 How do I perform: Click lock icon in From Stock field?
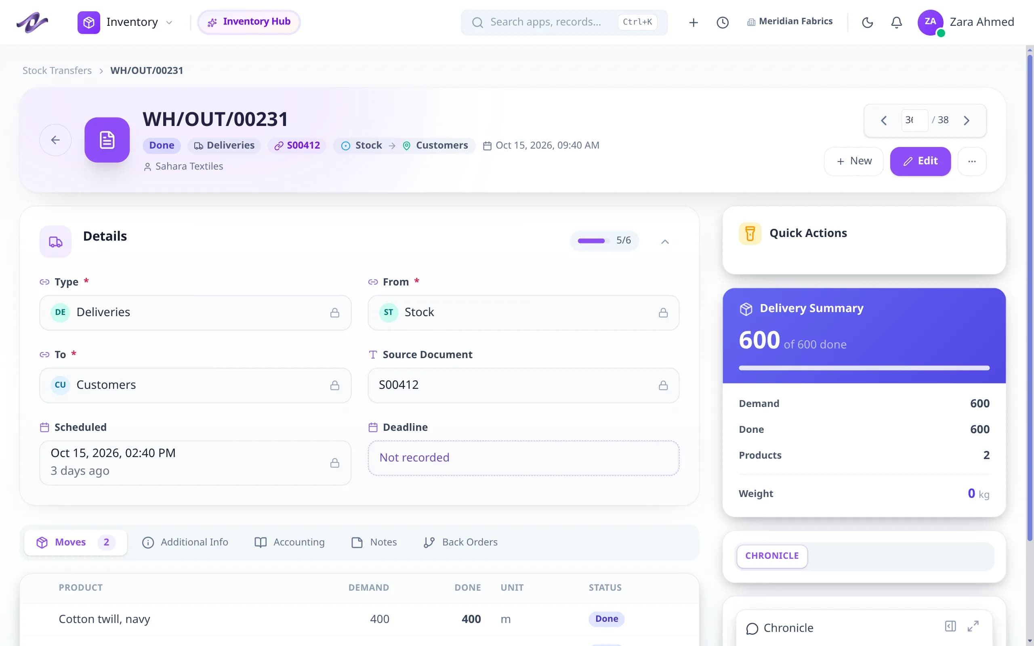[x=663, y=313]
